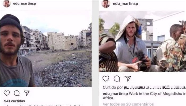Open left post's profile avatar
The width and height of the screenshot is (186, 106).
(x=7, y=4)
